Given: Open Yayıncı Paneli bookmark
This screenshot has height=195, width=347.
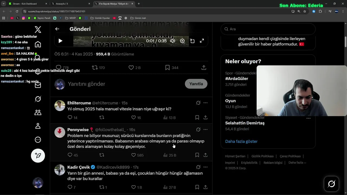Looking at the screenshot, I should pos(42,18).
